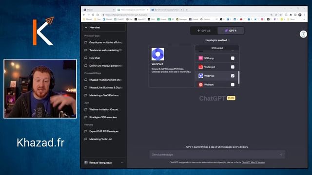Click the VoxScript plugin icon
The width and height of the screenshot is (312, 175).
200,67
